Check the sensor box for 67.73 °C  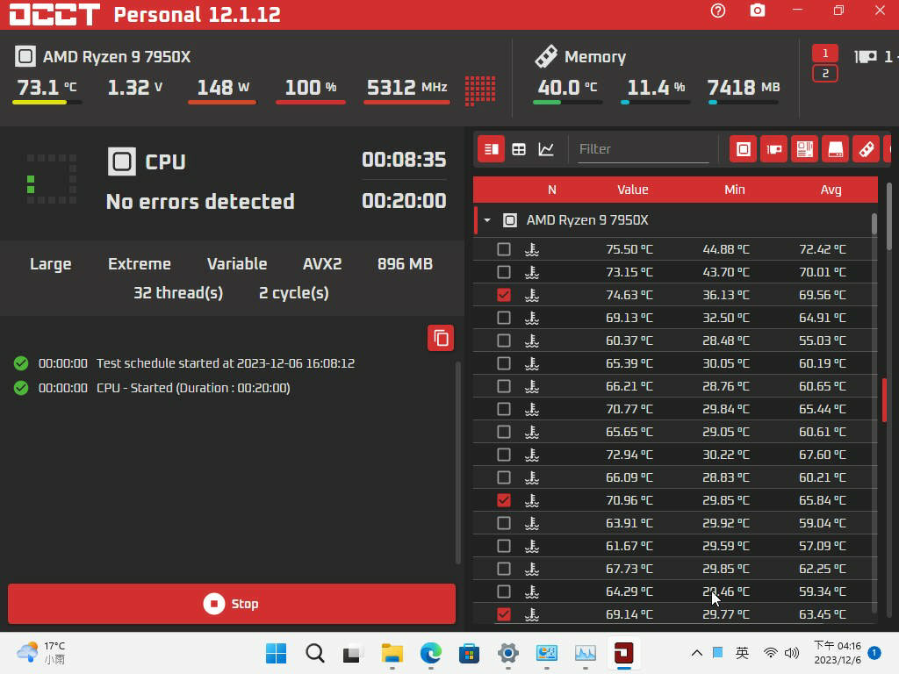coord(504,569)
